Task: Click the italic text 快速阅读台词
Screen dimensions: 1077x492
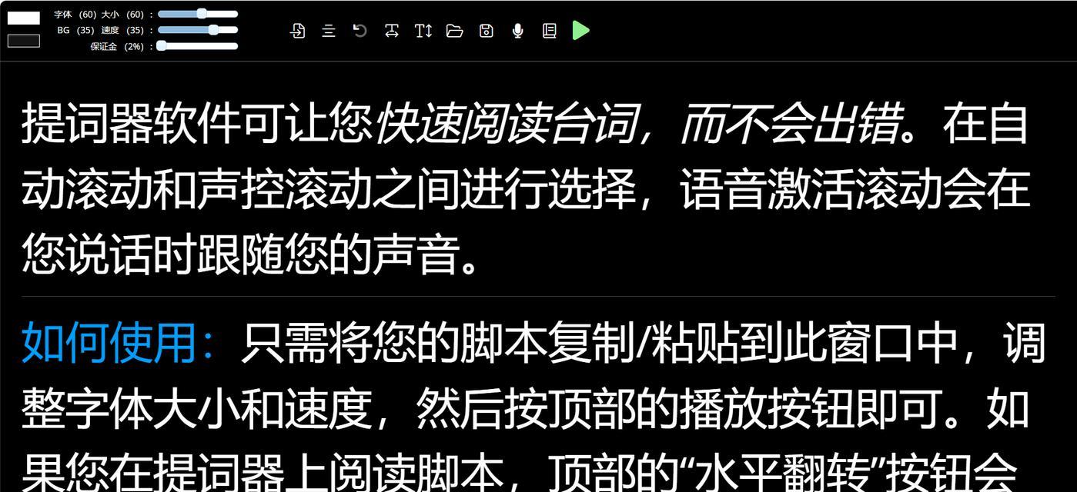Action: click(x=506, y=124)
